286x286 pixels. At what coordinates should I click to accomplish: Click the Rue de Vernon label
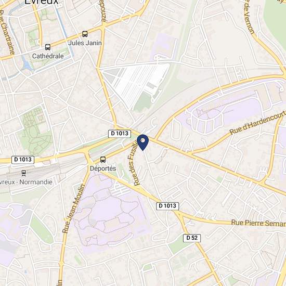pos(249,17)
